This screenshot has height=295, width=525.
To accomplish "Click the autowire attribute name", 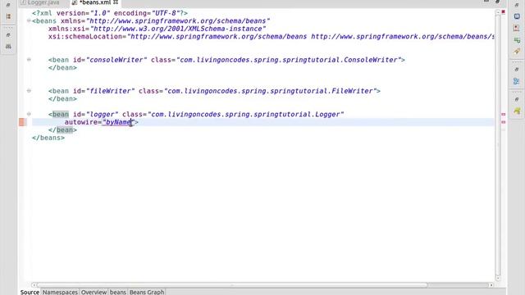I will (80, 122).
